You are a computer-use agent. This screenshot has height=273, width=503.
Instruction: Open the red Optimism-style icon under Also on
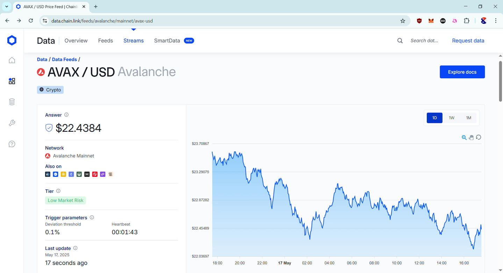tap(95, 174)
